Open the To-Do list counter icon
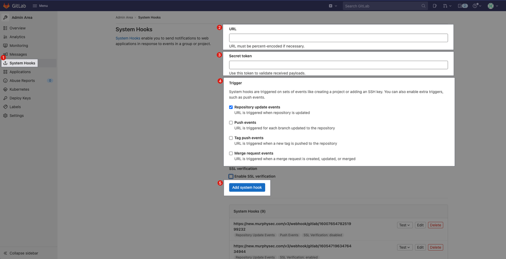This screenshot has width=506, height=259. (x=463, y=6)
